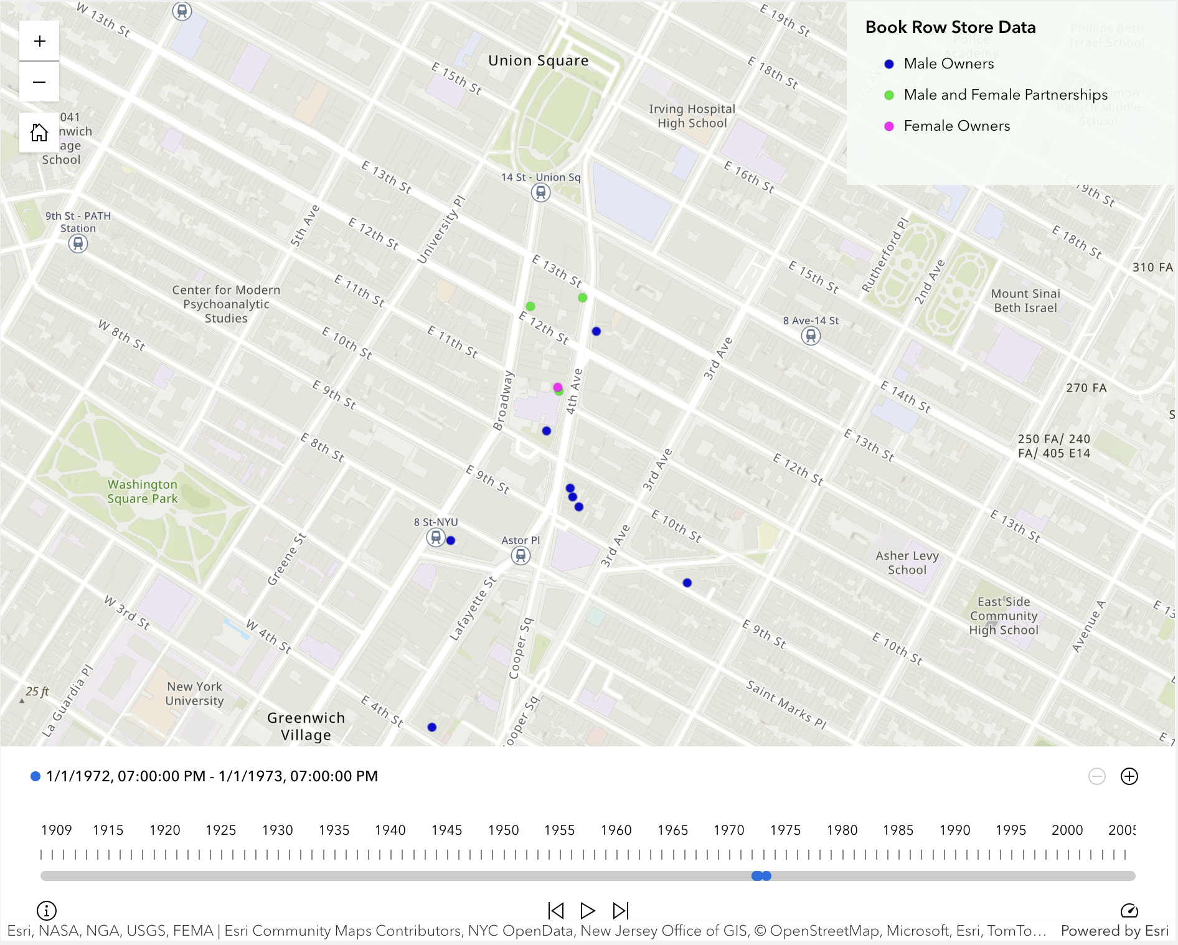Click the 8 Ave-14 St station icon
This screenshot has height=945, width=1178.
point(811,336)
